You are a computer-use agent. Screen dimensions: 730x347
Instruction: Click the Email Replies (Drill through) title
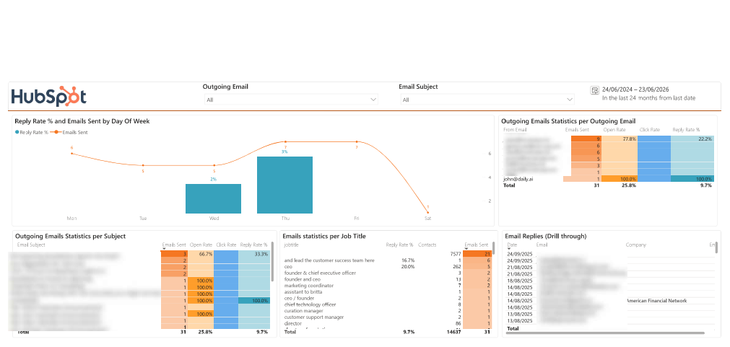pyautogui.click(x=546, y=236)
